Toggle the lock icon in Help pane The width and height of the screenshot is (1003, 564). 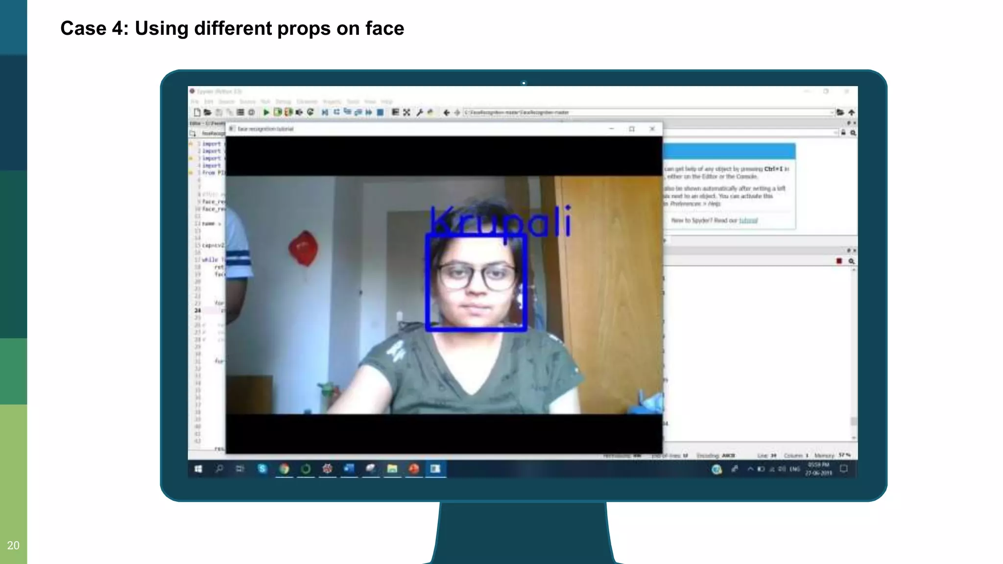843,133
